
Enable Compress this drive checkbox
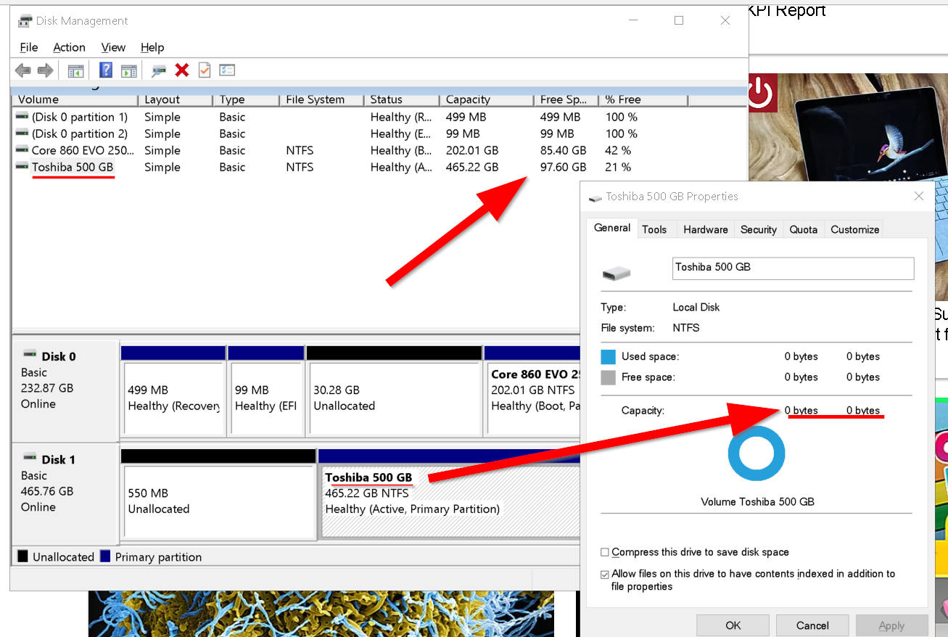(605, 552)
